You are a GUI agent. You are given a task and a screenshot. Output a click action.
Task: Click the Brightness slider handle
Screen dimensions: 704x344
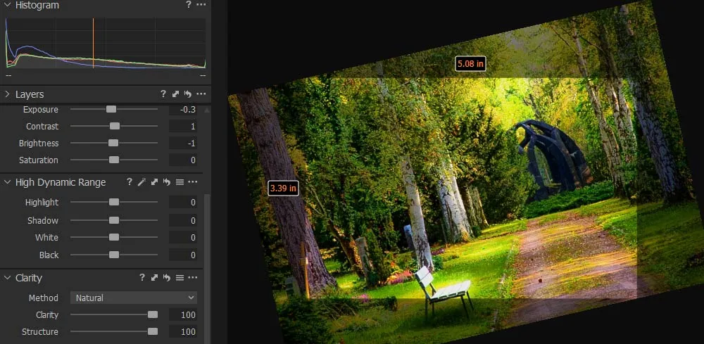click(113, 143)
